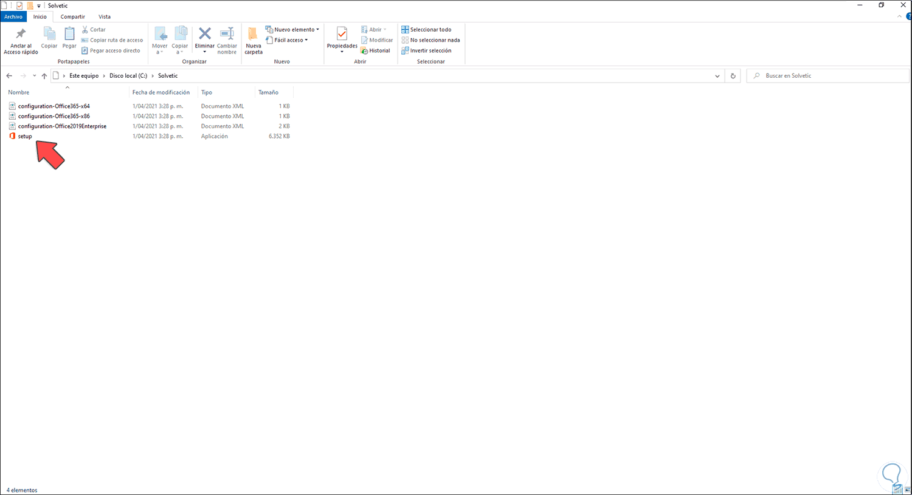This screenshot has height=495, width=912.
Task: Expand the chevron after Disco local (C:)
Action: [x=153, y=76]
